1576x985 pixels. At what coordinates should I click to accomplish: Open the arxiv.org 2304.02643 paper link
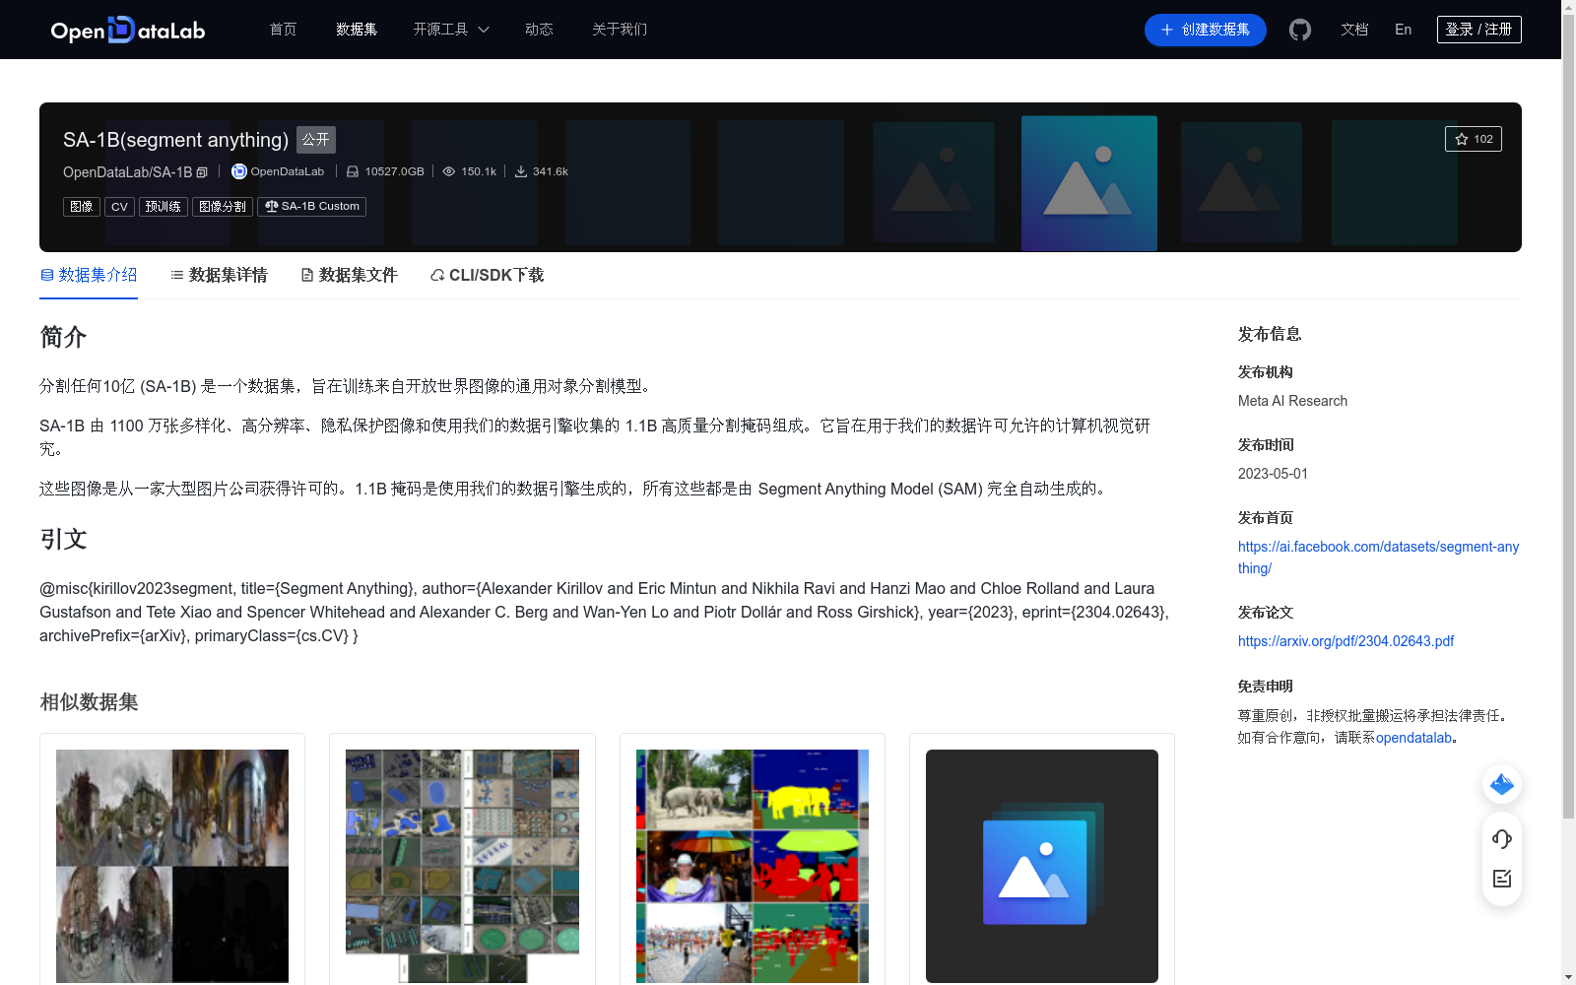(1346, 641)
